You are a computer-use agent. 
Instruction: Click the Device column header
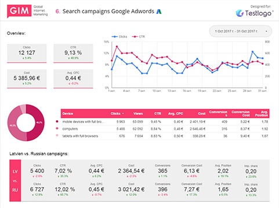(68, 114)
